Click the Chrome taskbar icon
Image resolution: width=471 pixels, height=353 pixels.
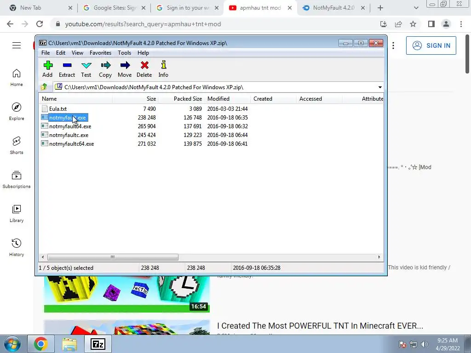[x=40, y=344]
